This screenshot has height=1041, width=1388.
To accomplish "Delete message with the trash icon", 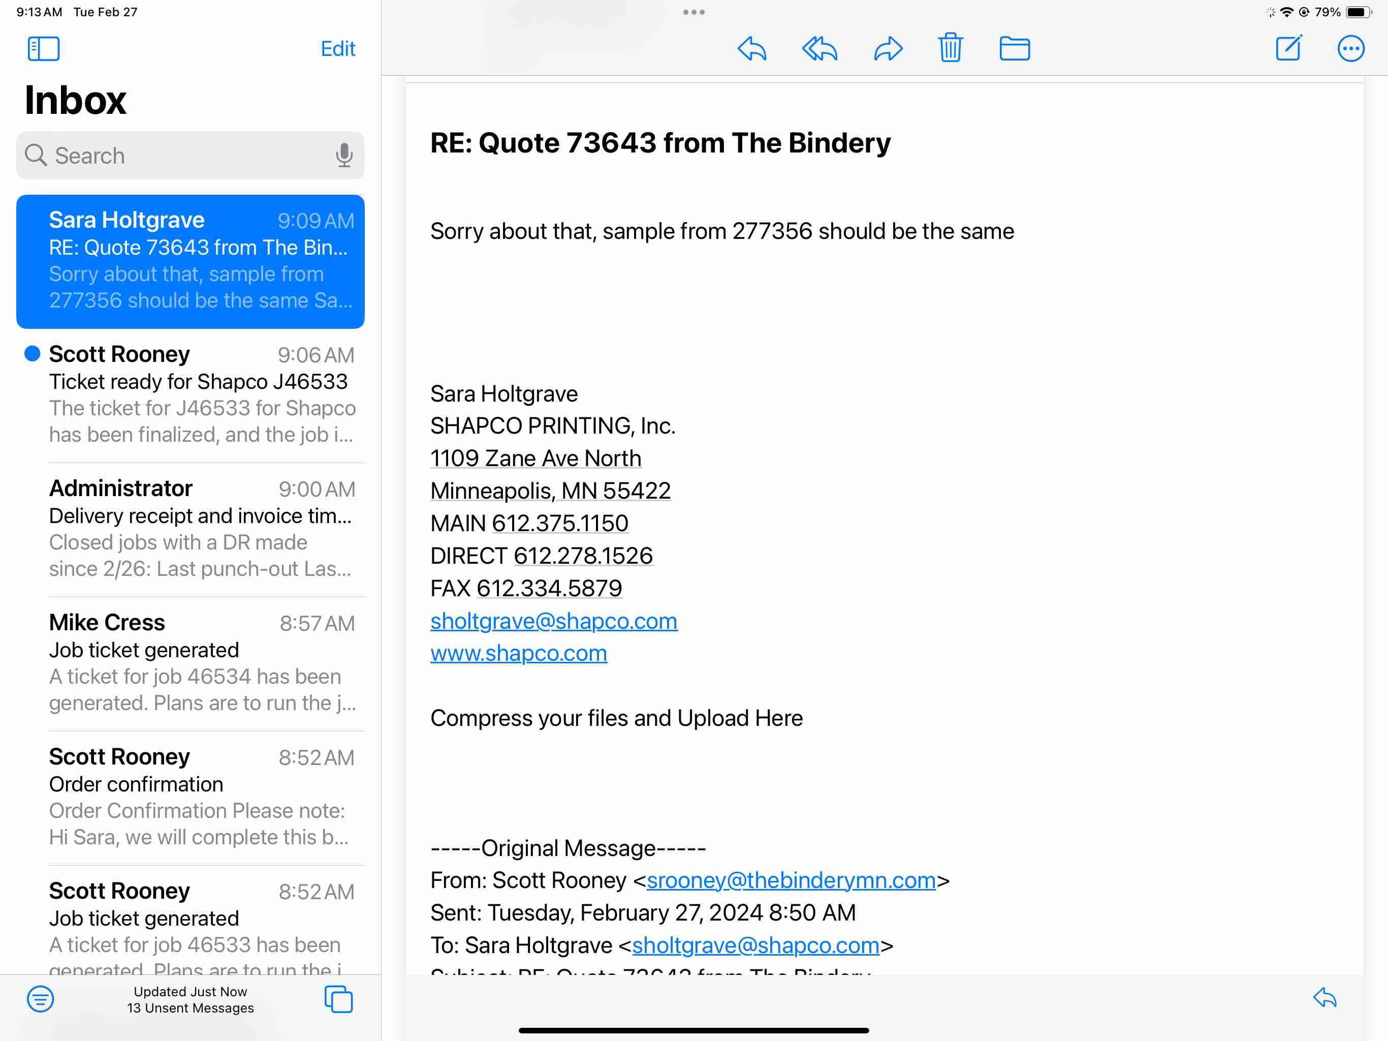I will (950, 48).
